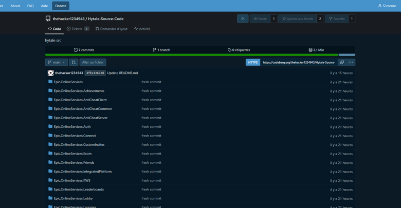This screenshot has height=208, width=401.
Task: Open Epic.OnlineServices.Connect folder
Action: [75, 136]
